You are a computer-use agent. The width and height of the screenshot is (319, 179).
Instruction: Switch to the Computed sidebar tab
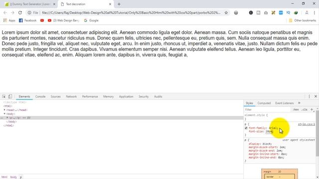click(264, 103)
